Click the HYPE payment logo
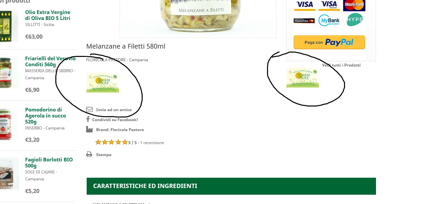The height and width of the screenshot is (204, 424). pyautogui.click(x=355, y=20)
